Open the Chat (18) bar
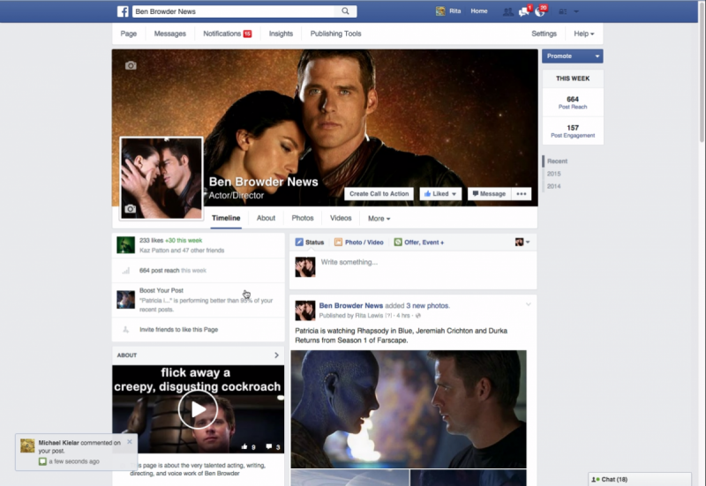The height and width of the screenshot is (486, 706). [639, 479]
